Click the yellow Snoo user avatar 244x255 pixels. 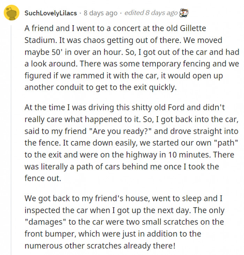tap(12, 13)
